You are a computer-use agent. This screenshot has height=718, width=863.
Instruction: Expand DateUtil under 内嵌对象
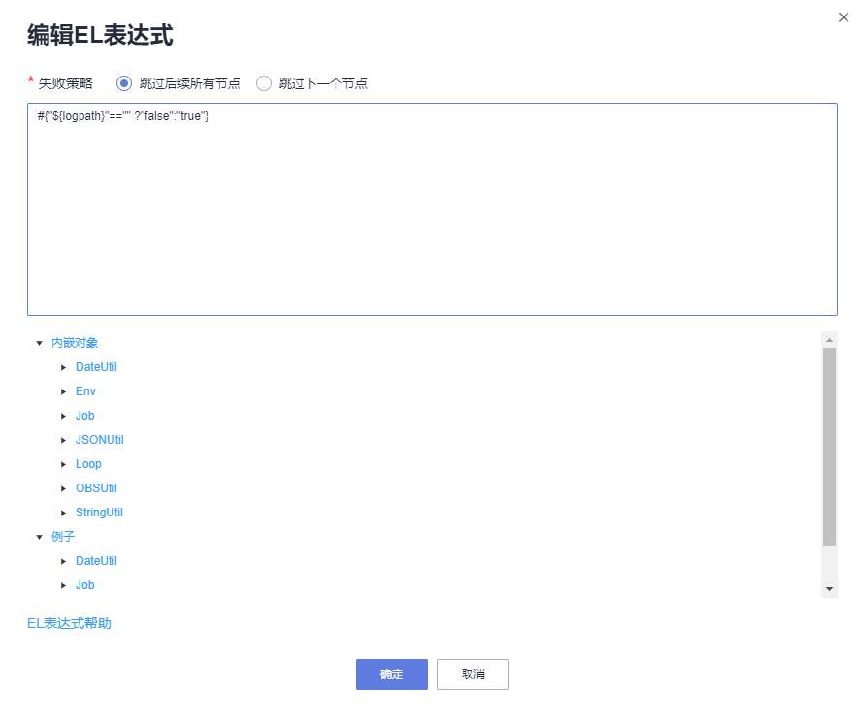[x=63, y=367]
